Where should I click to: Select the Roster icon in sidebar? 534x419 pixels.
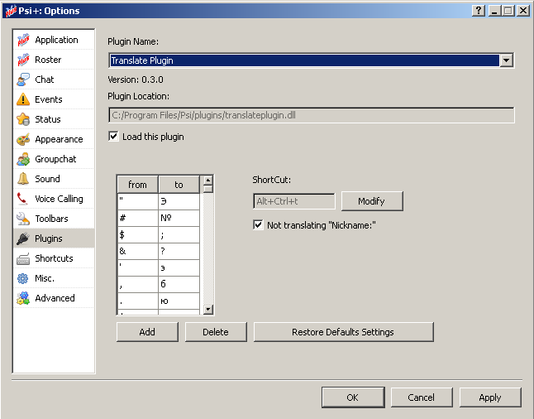click(x=23, y=60)
